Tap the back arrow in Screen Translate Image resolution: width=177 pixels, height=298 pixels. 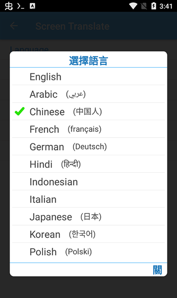[14, 26]
